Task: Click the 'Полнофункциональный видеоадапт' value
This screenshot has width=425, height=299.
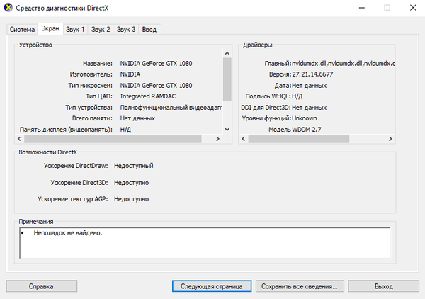Action: click(171, 108)
